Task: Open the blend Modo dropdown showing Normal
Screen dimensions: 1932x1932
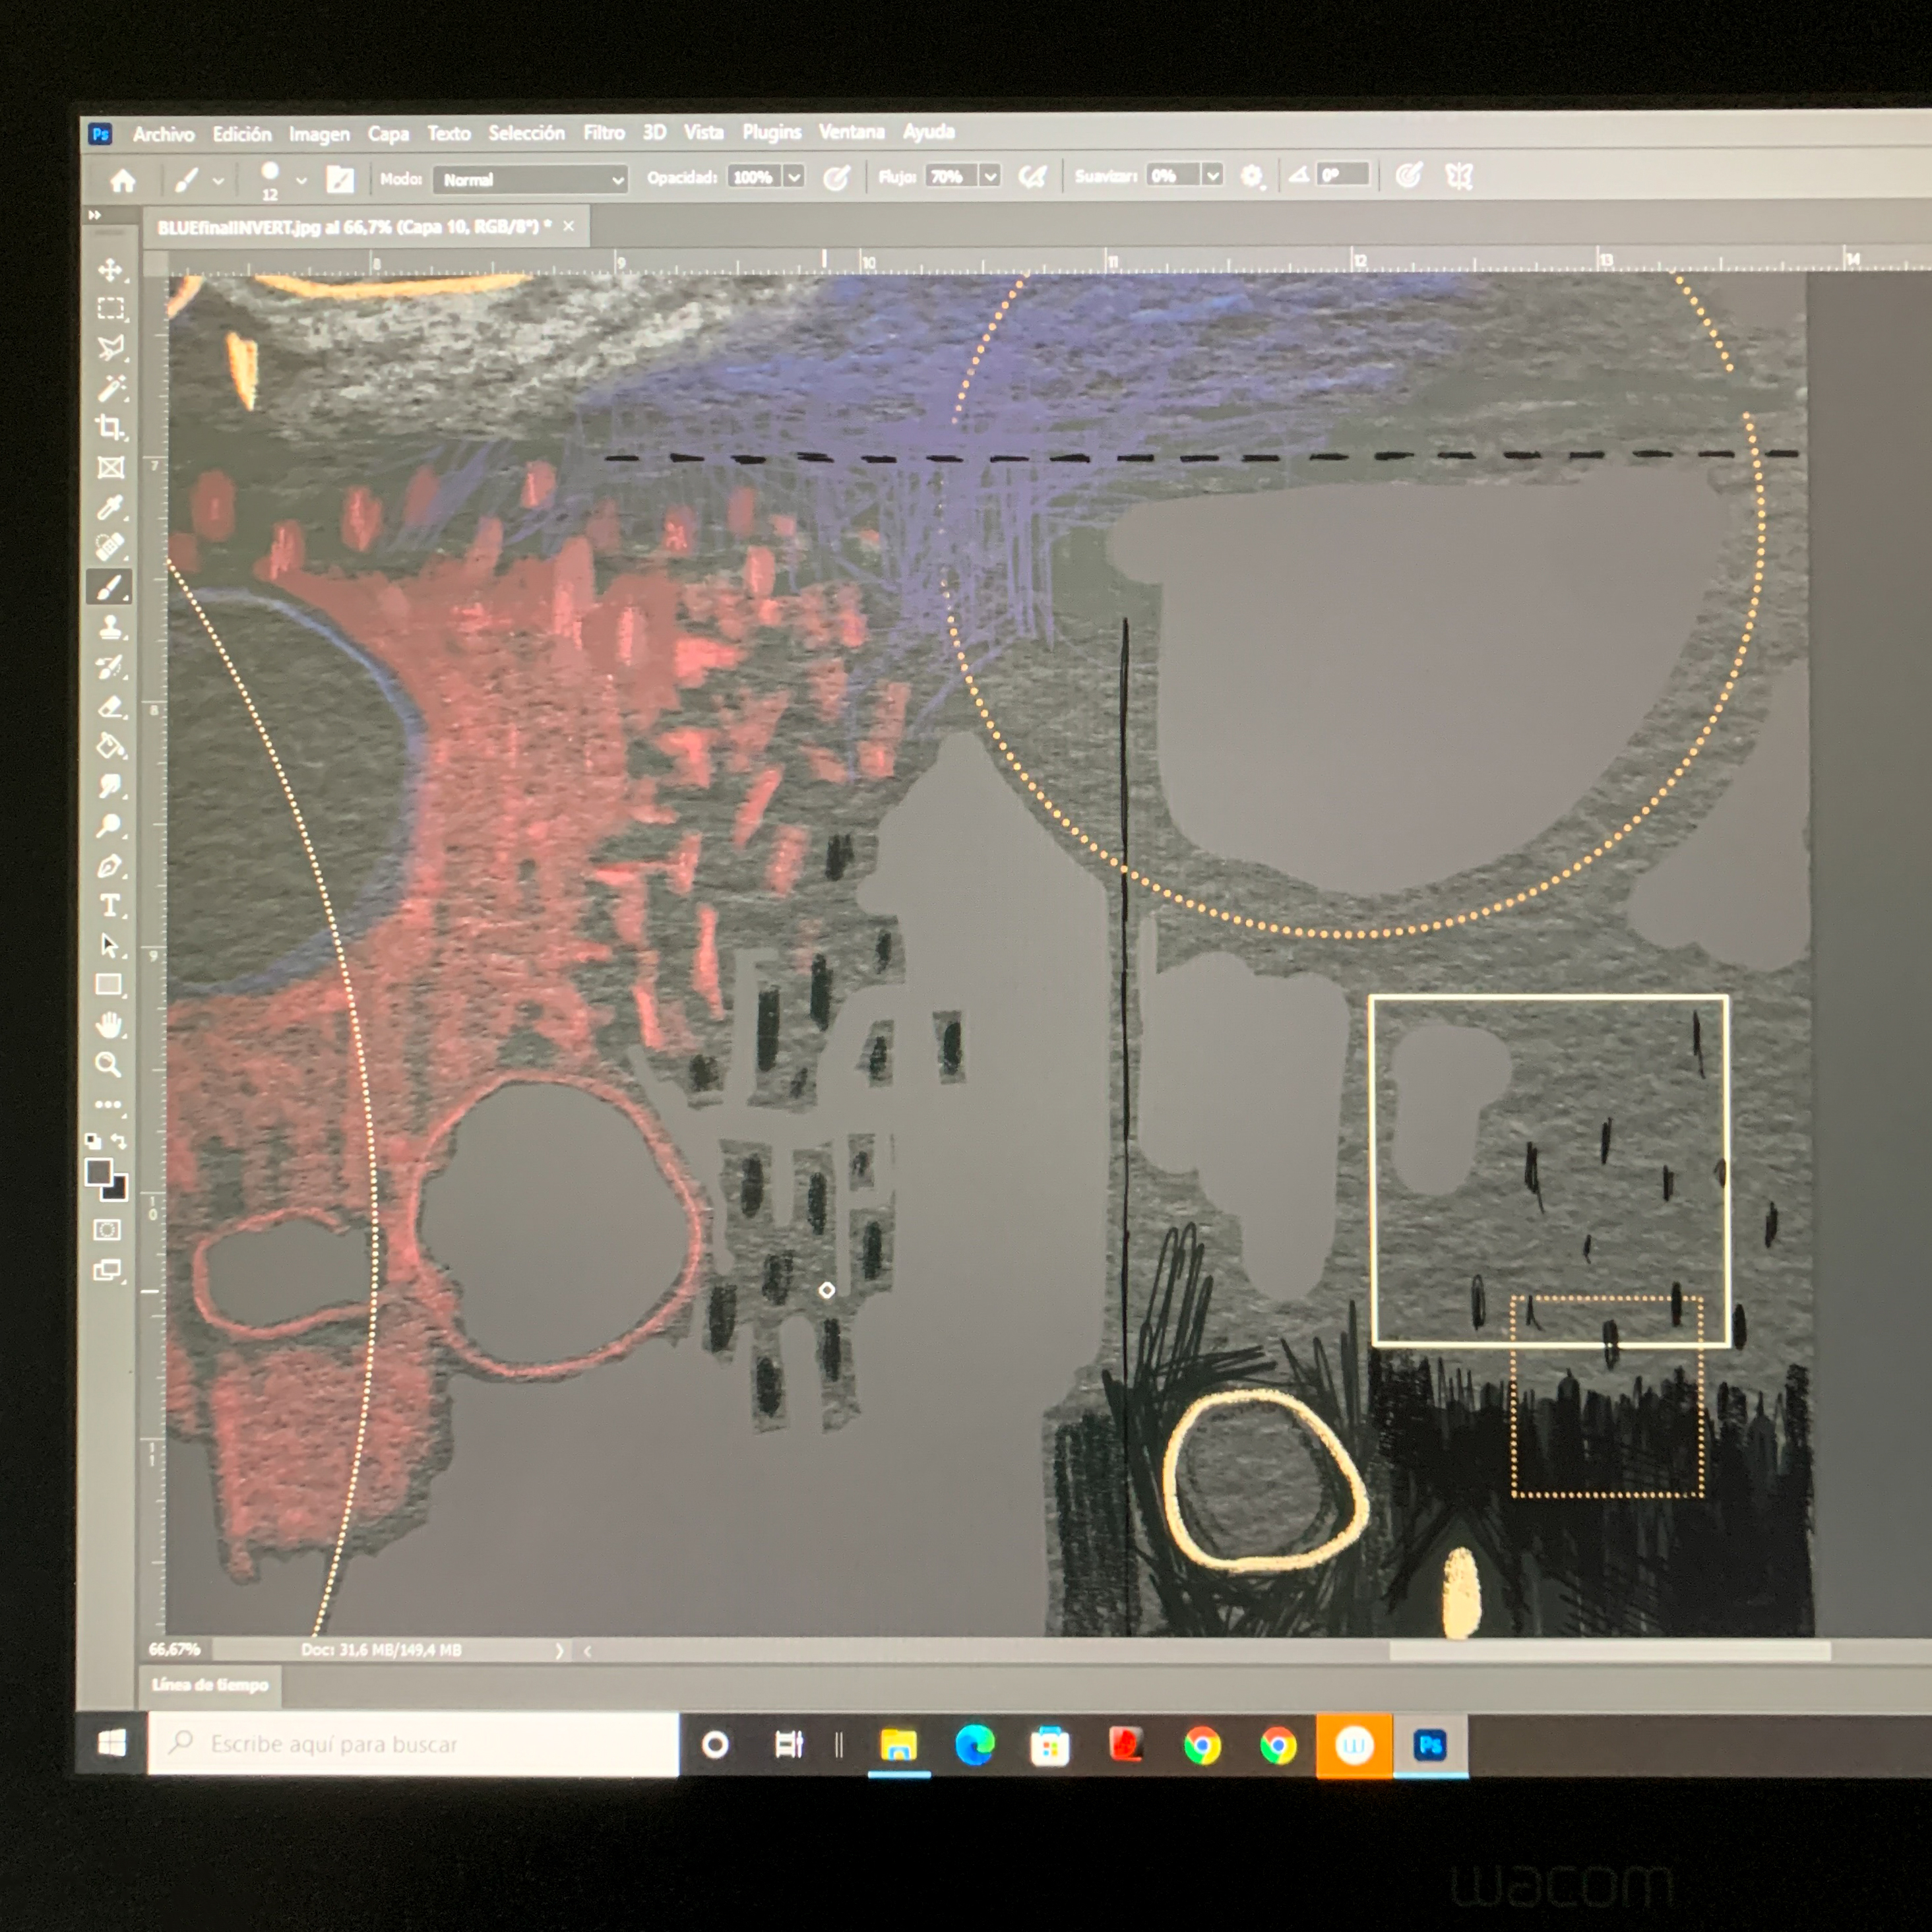Action: coord(530,180)
